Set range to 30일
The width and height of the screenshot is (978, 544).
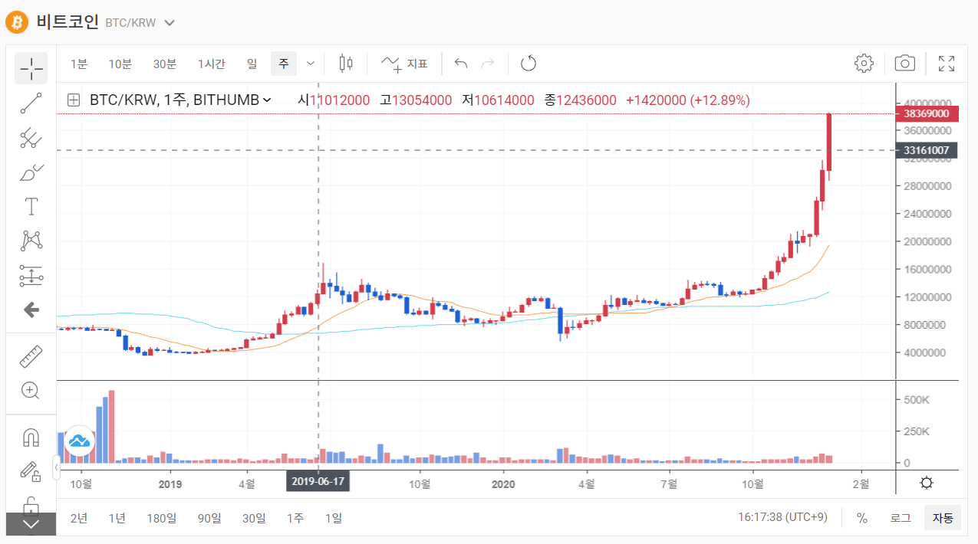pos(253,518)
